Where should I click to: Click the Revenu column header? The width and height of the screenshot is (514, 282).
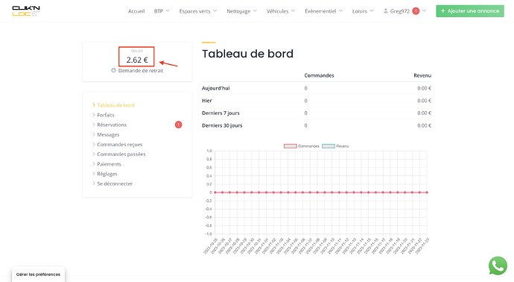tap(422, 75)
